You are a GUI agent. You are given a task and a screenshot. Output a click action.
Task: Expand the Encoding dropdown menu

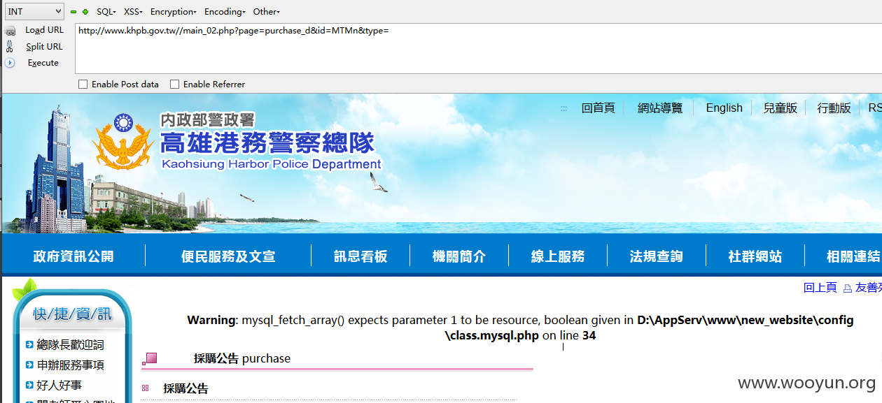click(x=225, y=12)
